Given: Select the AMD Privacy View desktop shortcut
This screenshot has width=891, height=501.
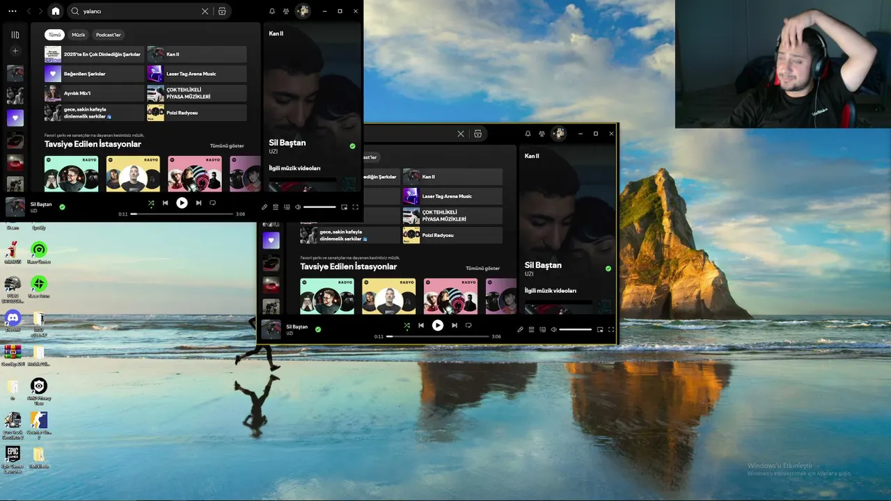Looking at the screenshot, I should point(39,390).
